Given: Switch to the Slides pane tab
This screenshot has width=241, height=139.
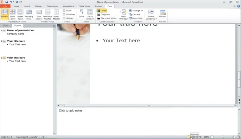Looking at the screenshot, I should (6, 25).
